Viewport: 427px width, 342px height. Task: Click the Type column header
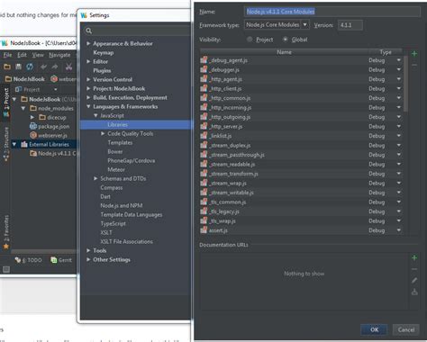(x=386, y=52)
